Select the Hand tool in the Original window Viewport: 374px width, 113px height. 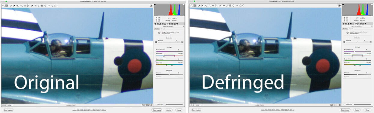click(7, 6)
